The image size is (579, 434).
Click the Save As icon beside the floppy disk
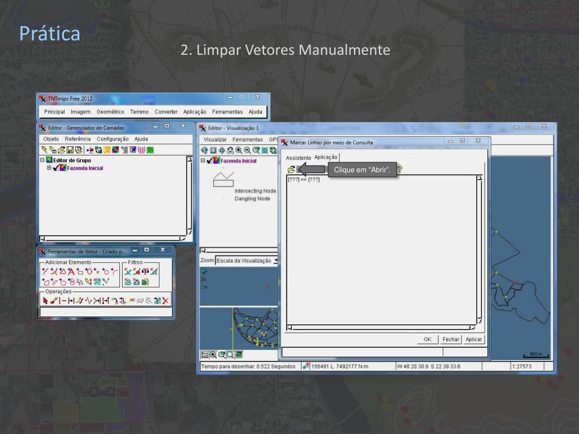coord(79,150)
